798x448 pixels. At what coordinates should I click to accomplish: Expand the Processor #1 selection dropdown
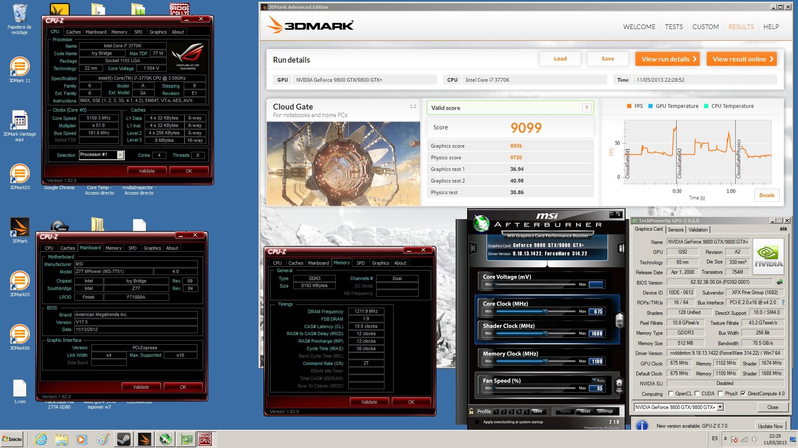click(x=120, y=155)
